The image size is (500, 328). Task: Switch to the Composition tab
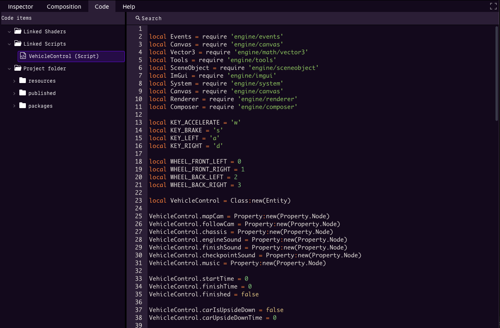64,6
